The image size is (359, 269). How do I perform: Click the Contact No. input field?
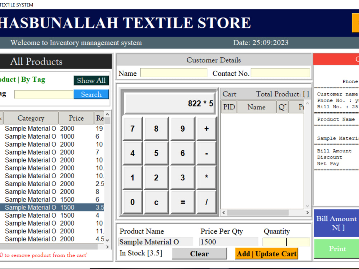point(280,73)
